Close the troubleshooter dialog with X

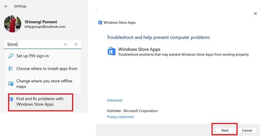pos(256,14)
